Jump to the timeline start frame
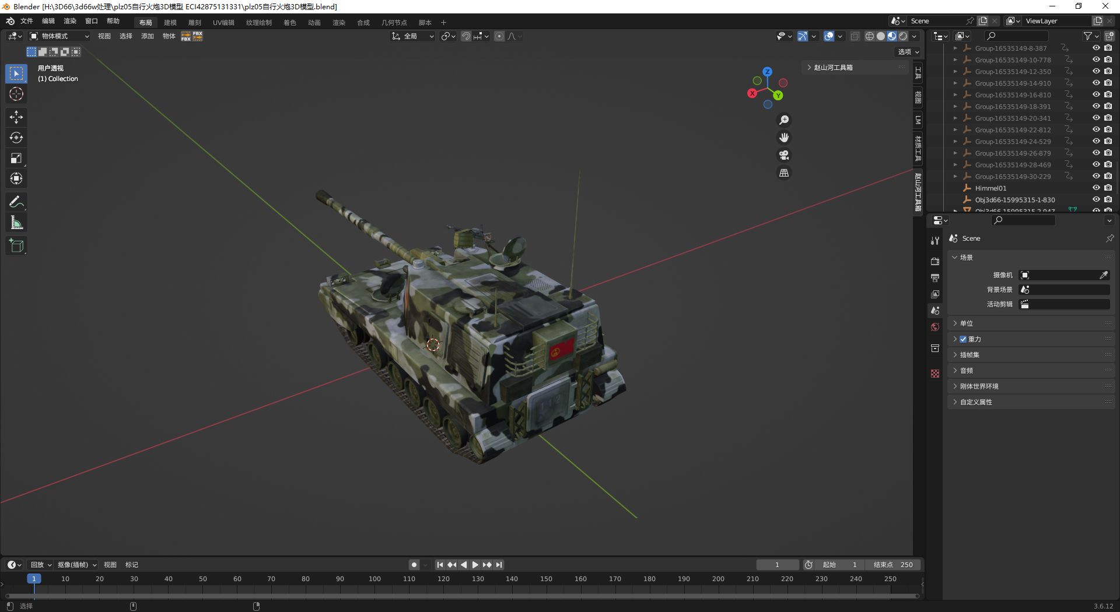 point(440,565)
